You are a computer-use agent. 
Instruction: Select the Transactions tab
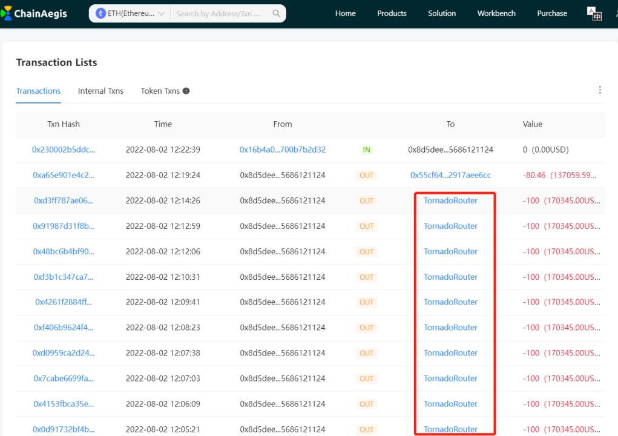[38, 91]
